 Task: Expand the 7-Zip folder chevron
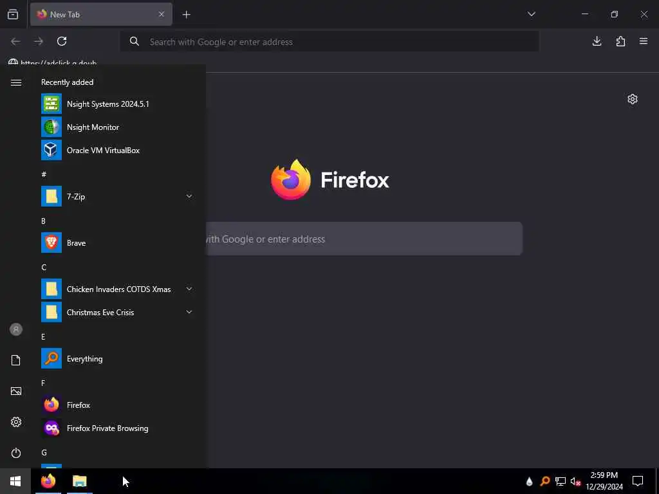189,196
